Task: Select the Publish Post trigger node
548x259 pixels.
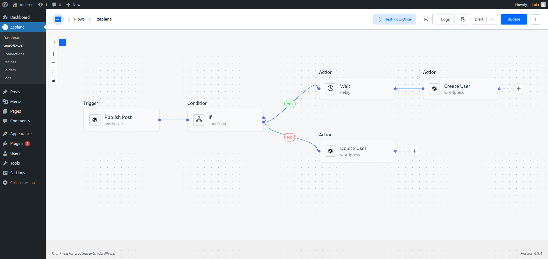Action: pyautogui.click(x=122, y=120)
